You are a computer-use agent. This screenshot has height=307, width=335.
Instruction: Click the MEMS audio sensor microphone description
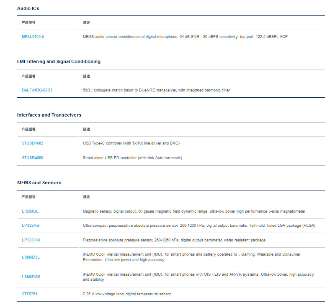pos(185,37)
